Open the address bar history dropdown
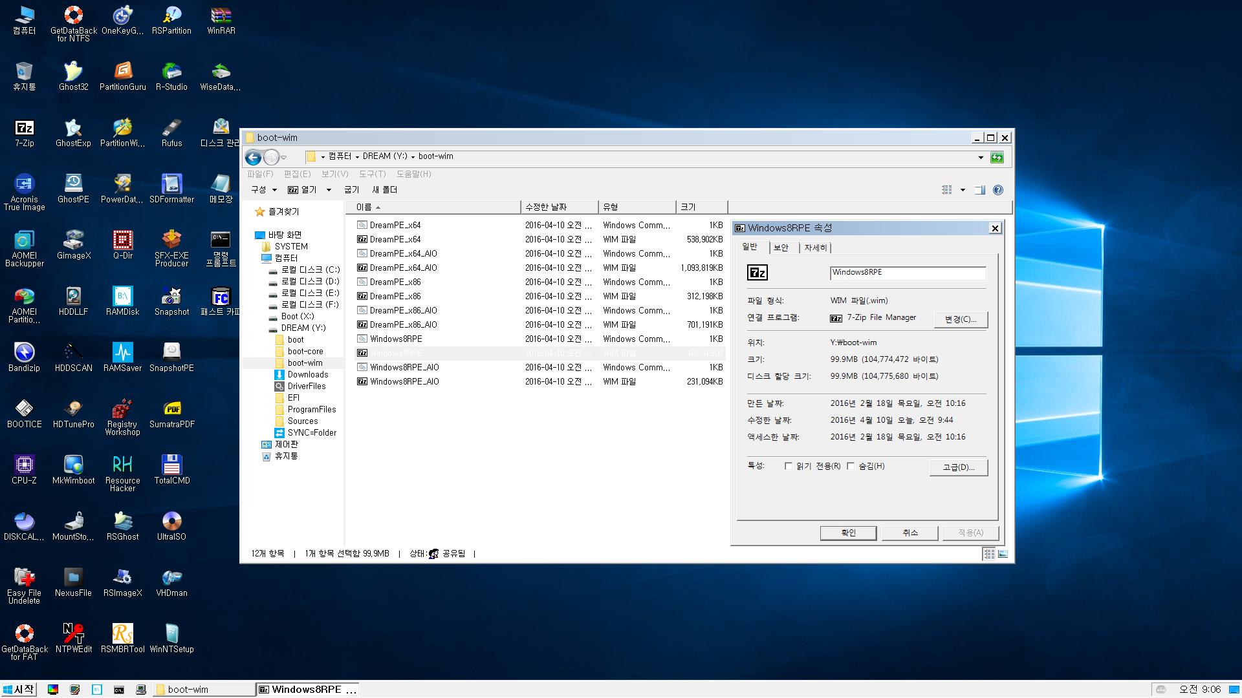 (981, 157)
